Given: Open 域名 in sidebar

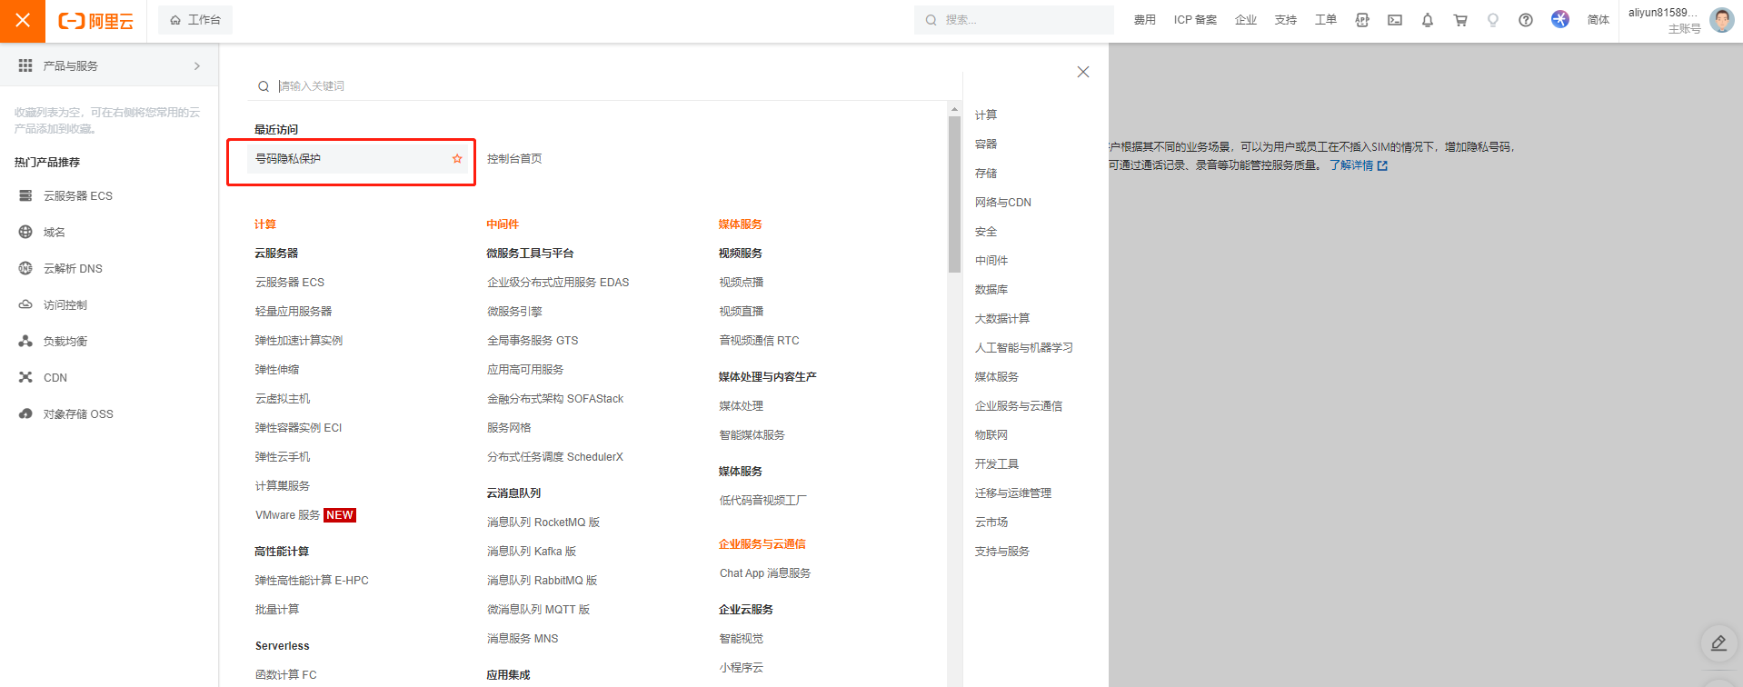Looking at the screenshot, I should point(55,233).
